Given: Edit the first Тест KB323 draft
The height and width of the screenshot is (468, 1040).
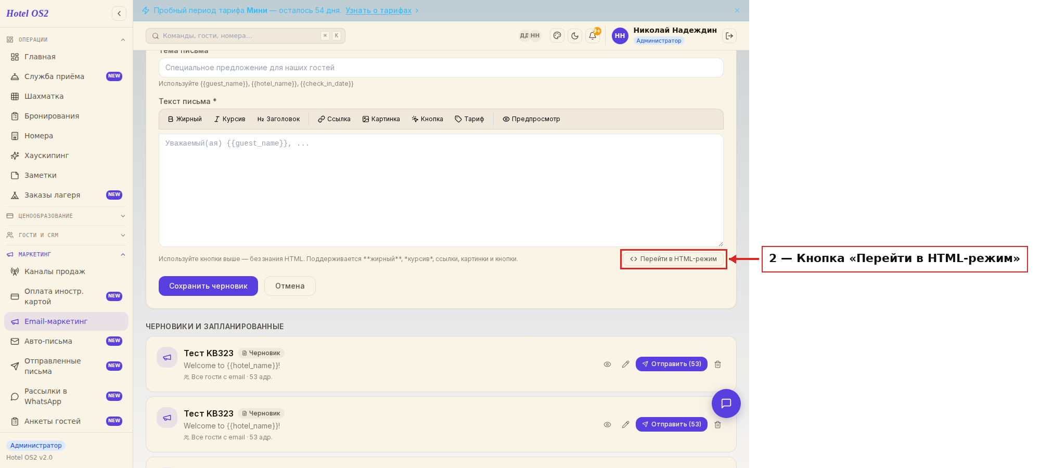Looking at the screenshot, I should [x=625, y=365].
